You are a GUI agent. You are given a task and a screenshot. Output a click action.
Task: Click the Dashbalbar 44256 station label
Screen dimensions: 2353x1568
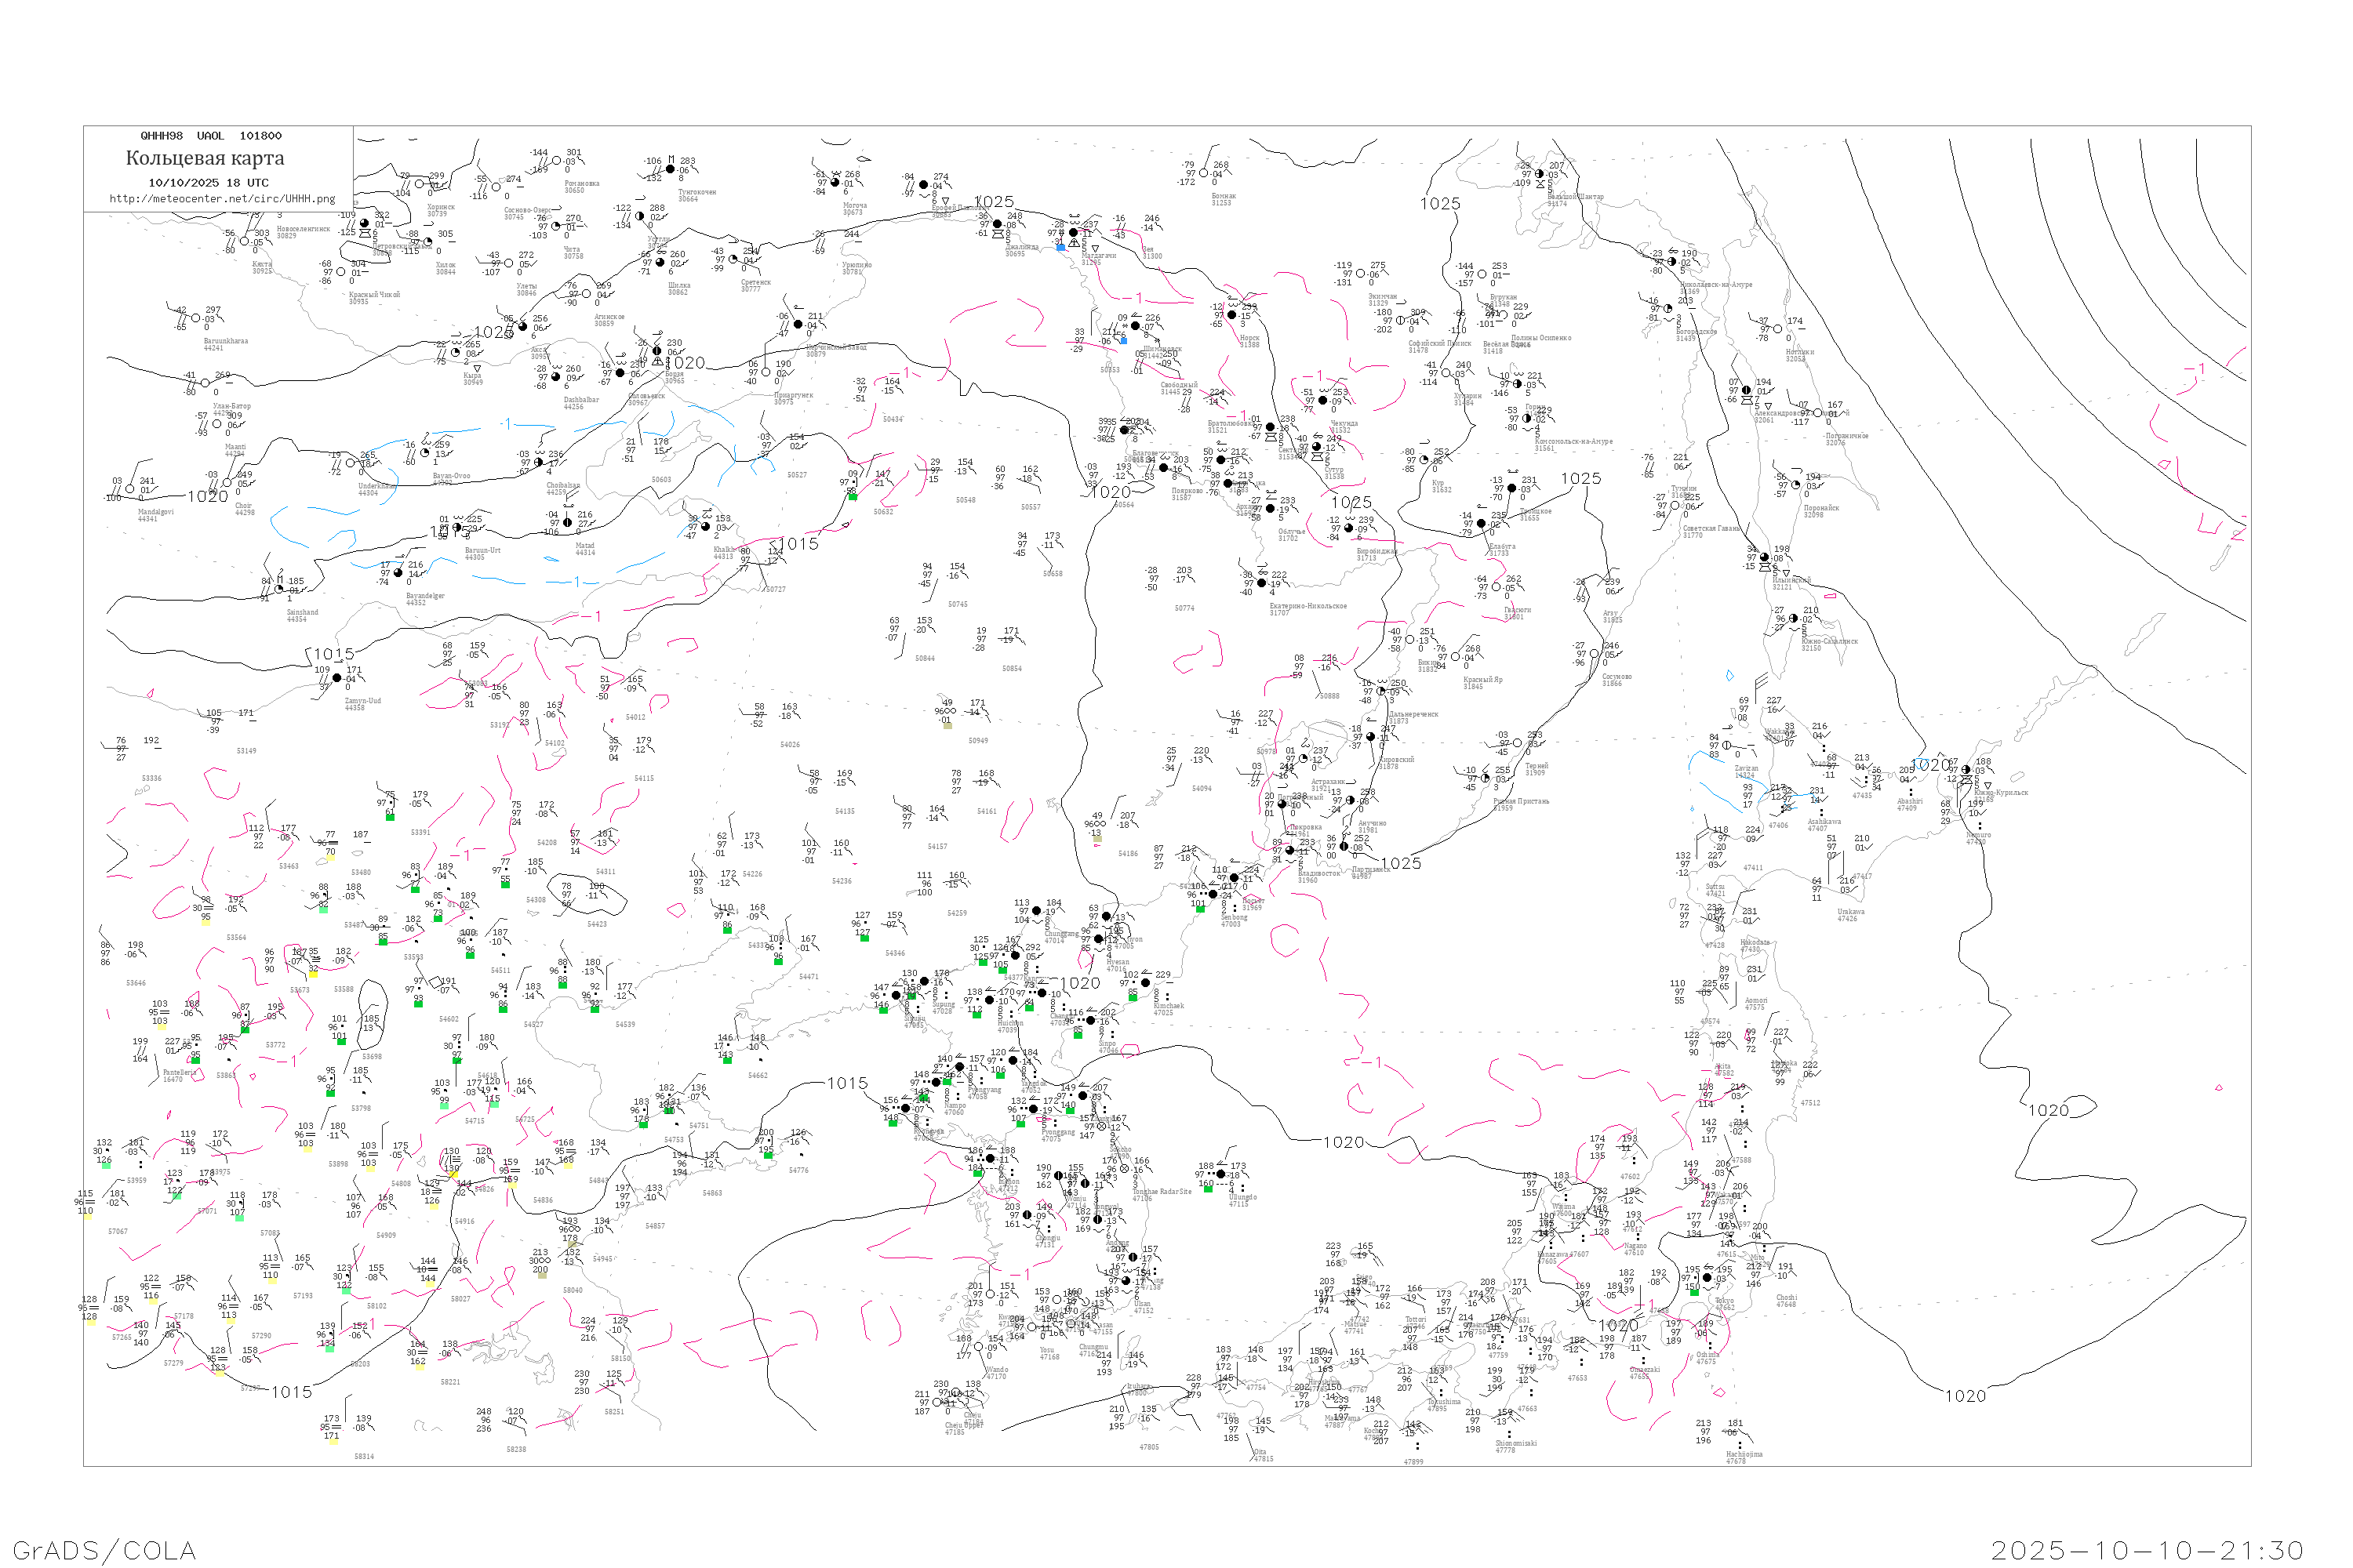point(580,403)
